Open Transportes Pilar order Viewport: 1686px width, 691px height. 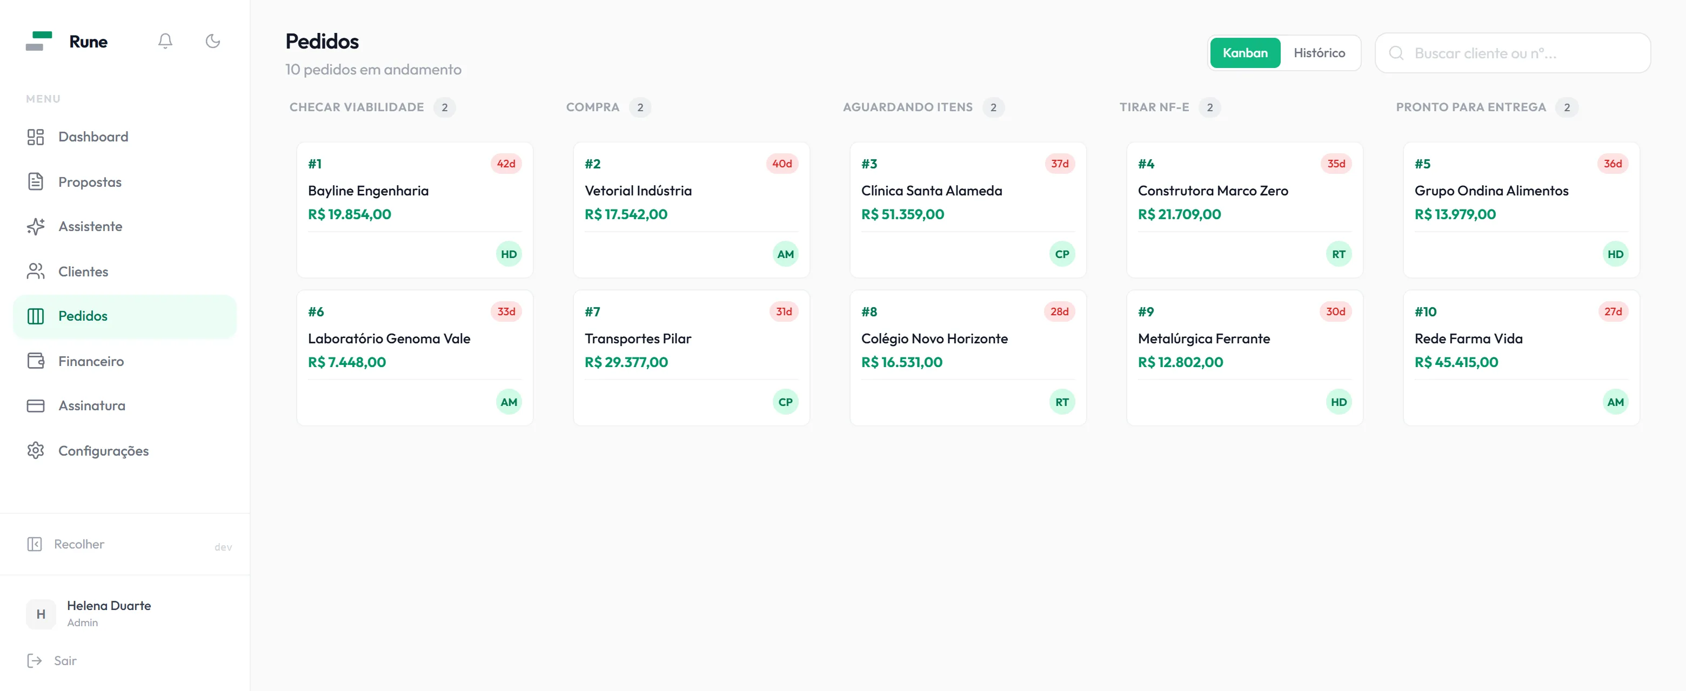(691, 358)
